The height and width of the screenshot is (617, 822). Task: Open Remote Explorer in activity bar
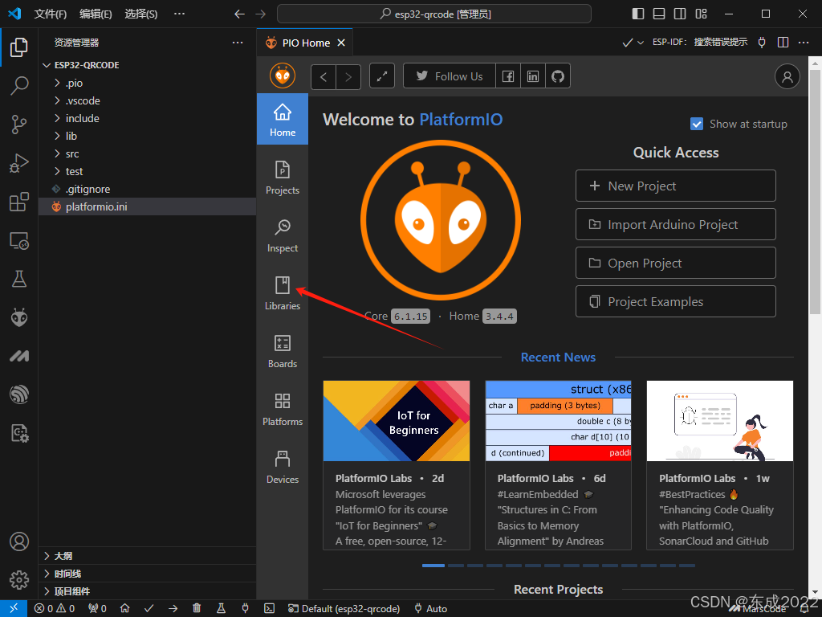click(x=19, y=241)
